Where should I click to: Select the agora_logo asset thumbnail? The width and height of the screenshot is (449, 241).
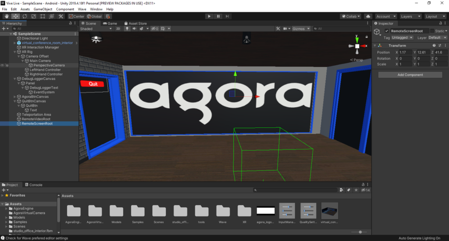(265, 214)
